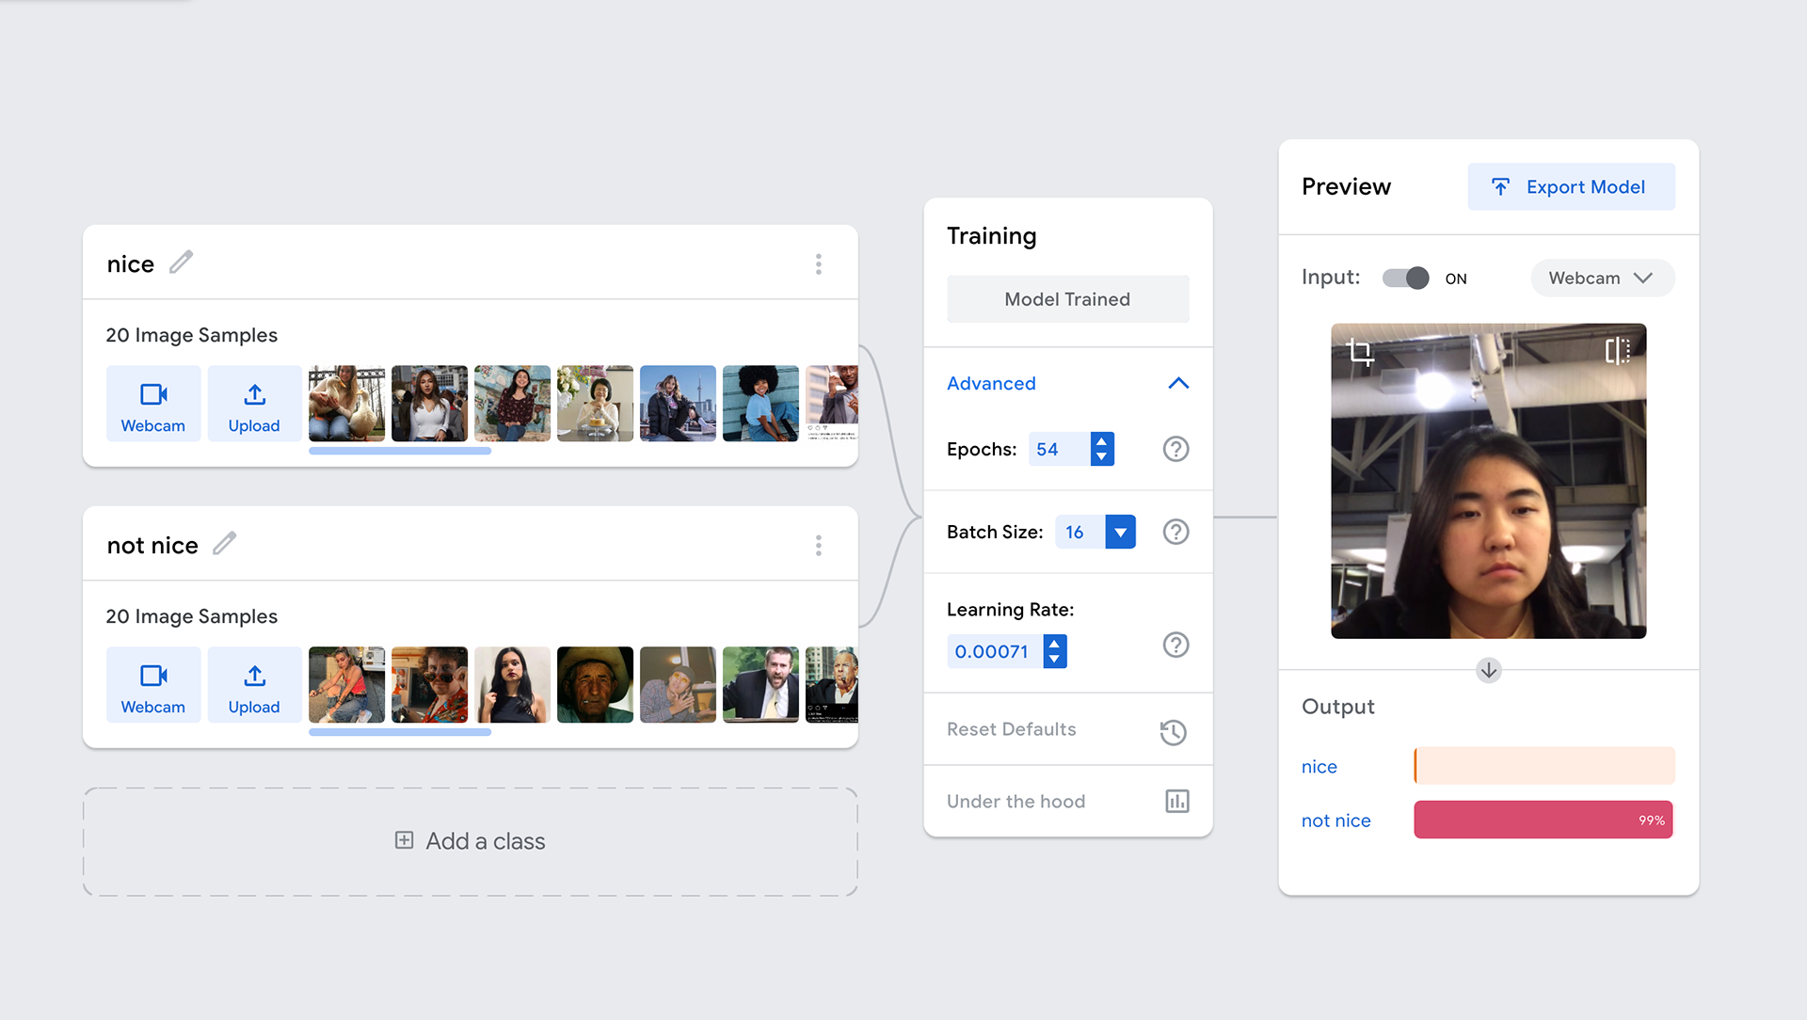Click crop icon on webcam preview
The image size is (1807, 1020).
1359,352
